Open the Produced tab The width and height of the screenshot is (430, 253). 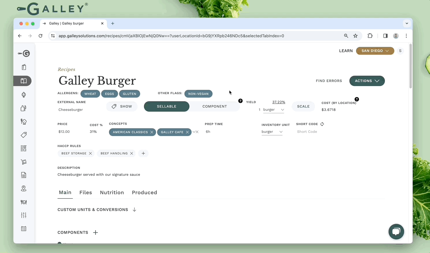click(x=144, y=192)
